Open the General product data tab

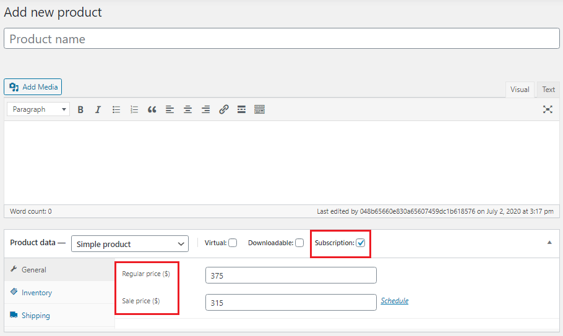(59, 270)
